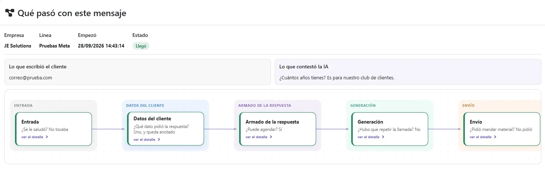The image size is (545, 170).
Task: Select the Generación node card
Action: coord(390,129)
